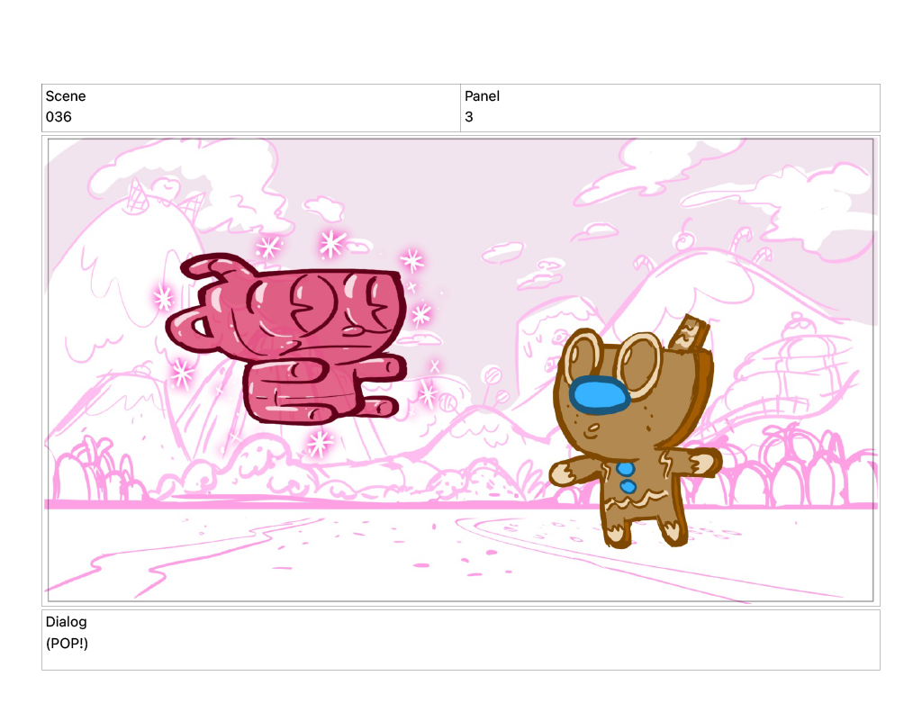Select the panel number 3 value
Viewport: 922px width, 712px height.
click(469, 117)
